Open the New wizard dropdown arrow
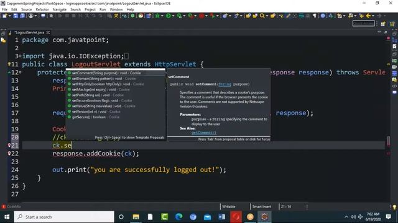This screenshot has width=398, height=223. [9, 15]
